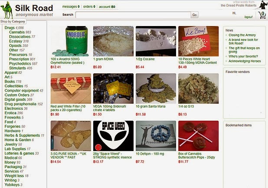Open the 1 gram MDMA listing title
This screenshot has width=268, height=188.
click(x=103, y=59)
